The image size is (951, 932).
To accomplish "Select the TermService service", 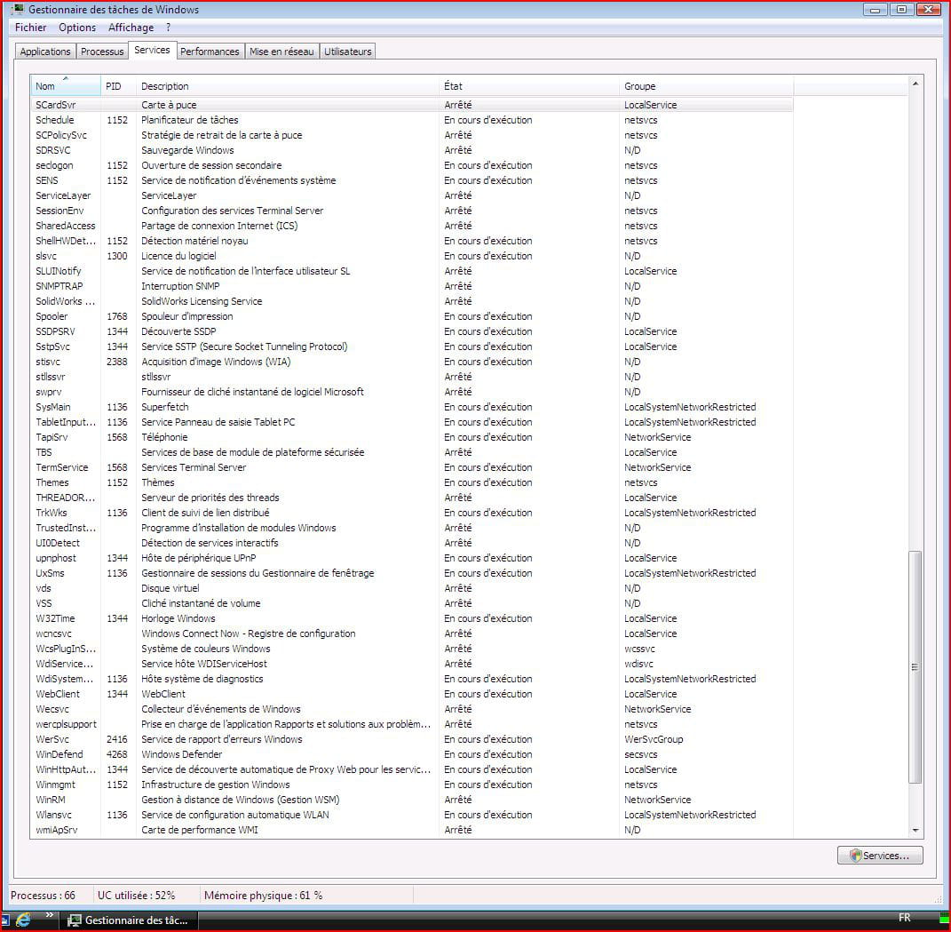I will (x=412, y=468).
